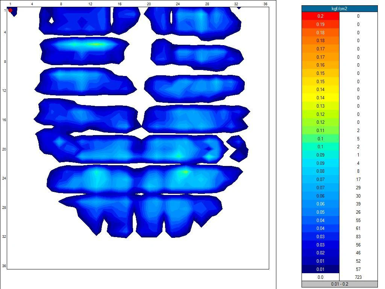This screenshot has height=289, width=385.
Task: Select the red 0.2 legend swatch
Action: (320, 16)
